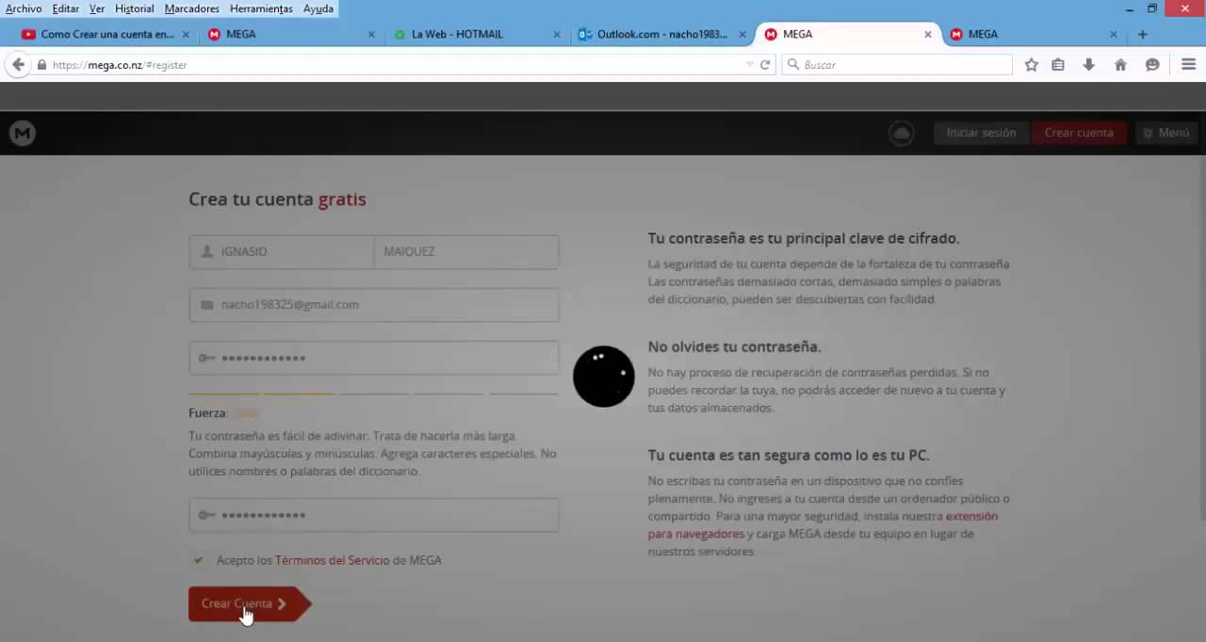This screenshot has width=1206, height=642.
Task: Open the Herramientas menu
Action: tap(261, 8)
